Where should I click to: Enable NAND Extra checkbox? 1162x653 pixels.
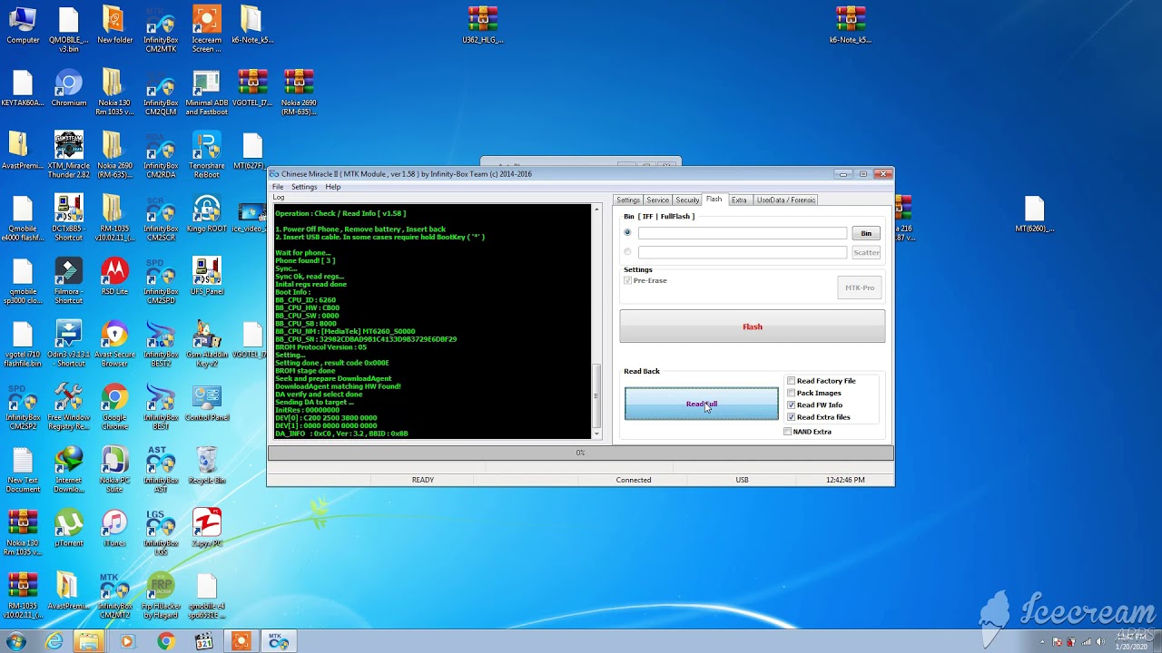(787, 432)
